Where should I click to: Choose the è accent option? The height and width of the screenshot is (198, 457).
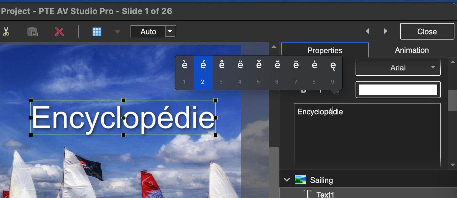pyautogui.click(x=184, y=72)
